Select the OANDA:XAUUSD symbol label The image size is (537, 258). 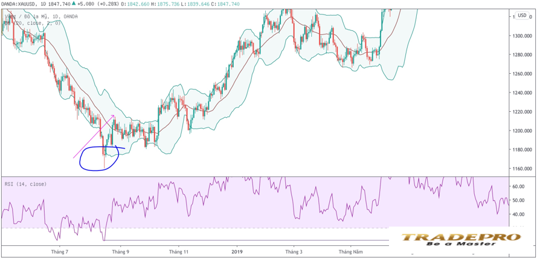pos(19,4)
